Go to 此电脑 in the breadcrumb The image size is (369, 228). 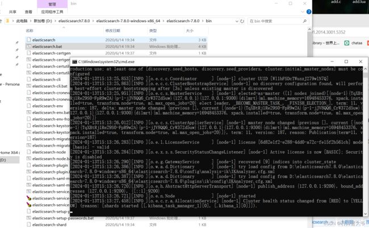[x=22, y=21]
